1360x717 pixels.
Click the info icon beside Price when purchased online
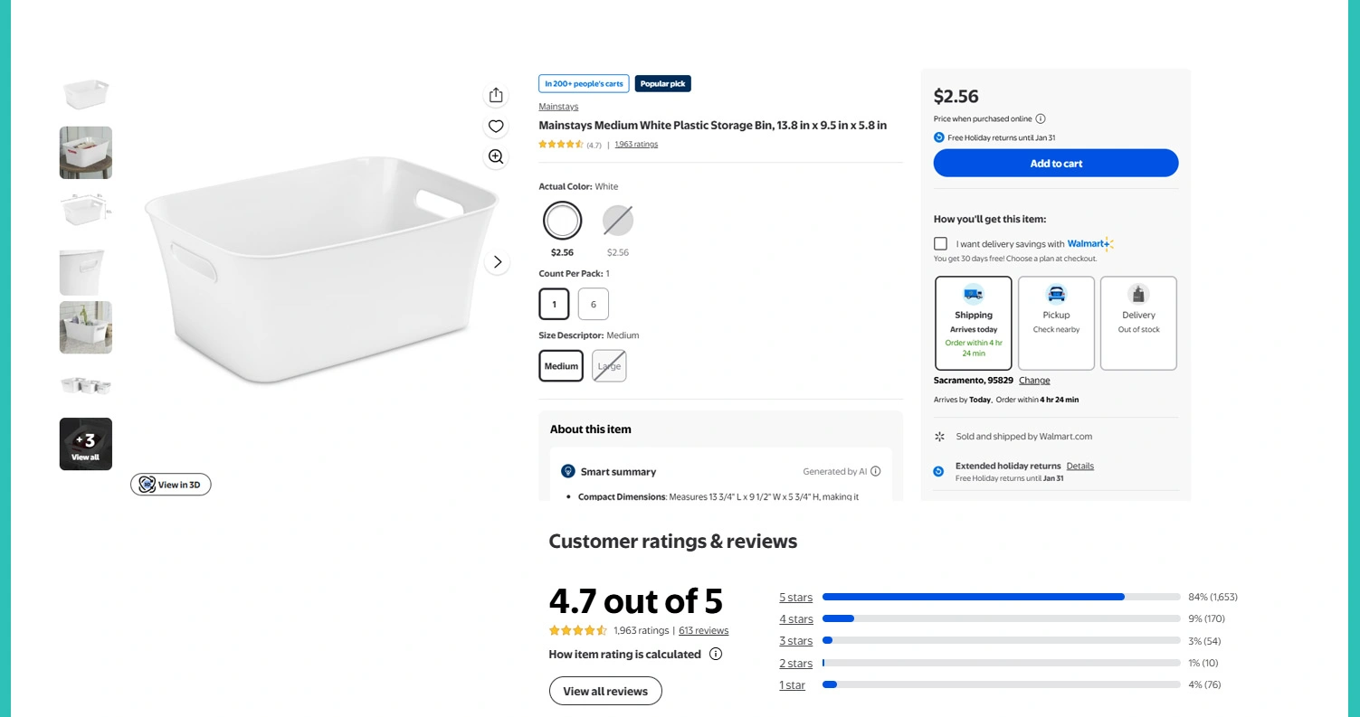click(x=1041, y=118)
